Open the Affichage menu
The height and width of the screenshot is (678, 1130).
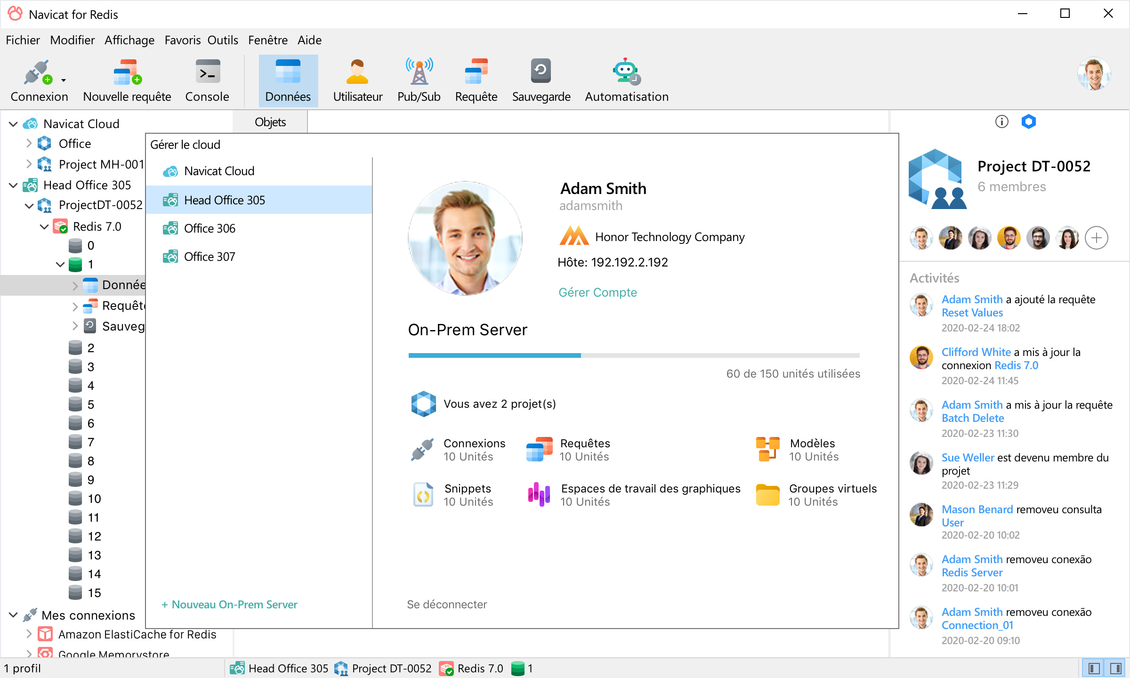click(129, 40)
